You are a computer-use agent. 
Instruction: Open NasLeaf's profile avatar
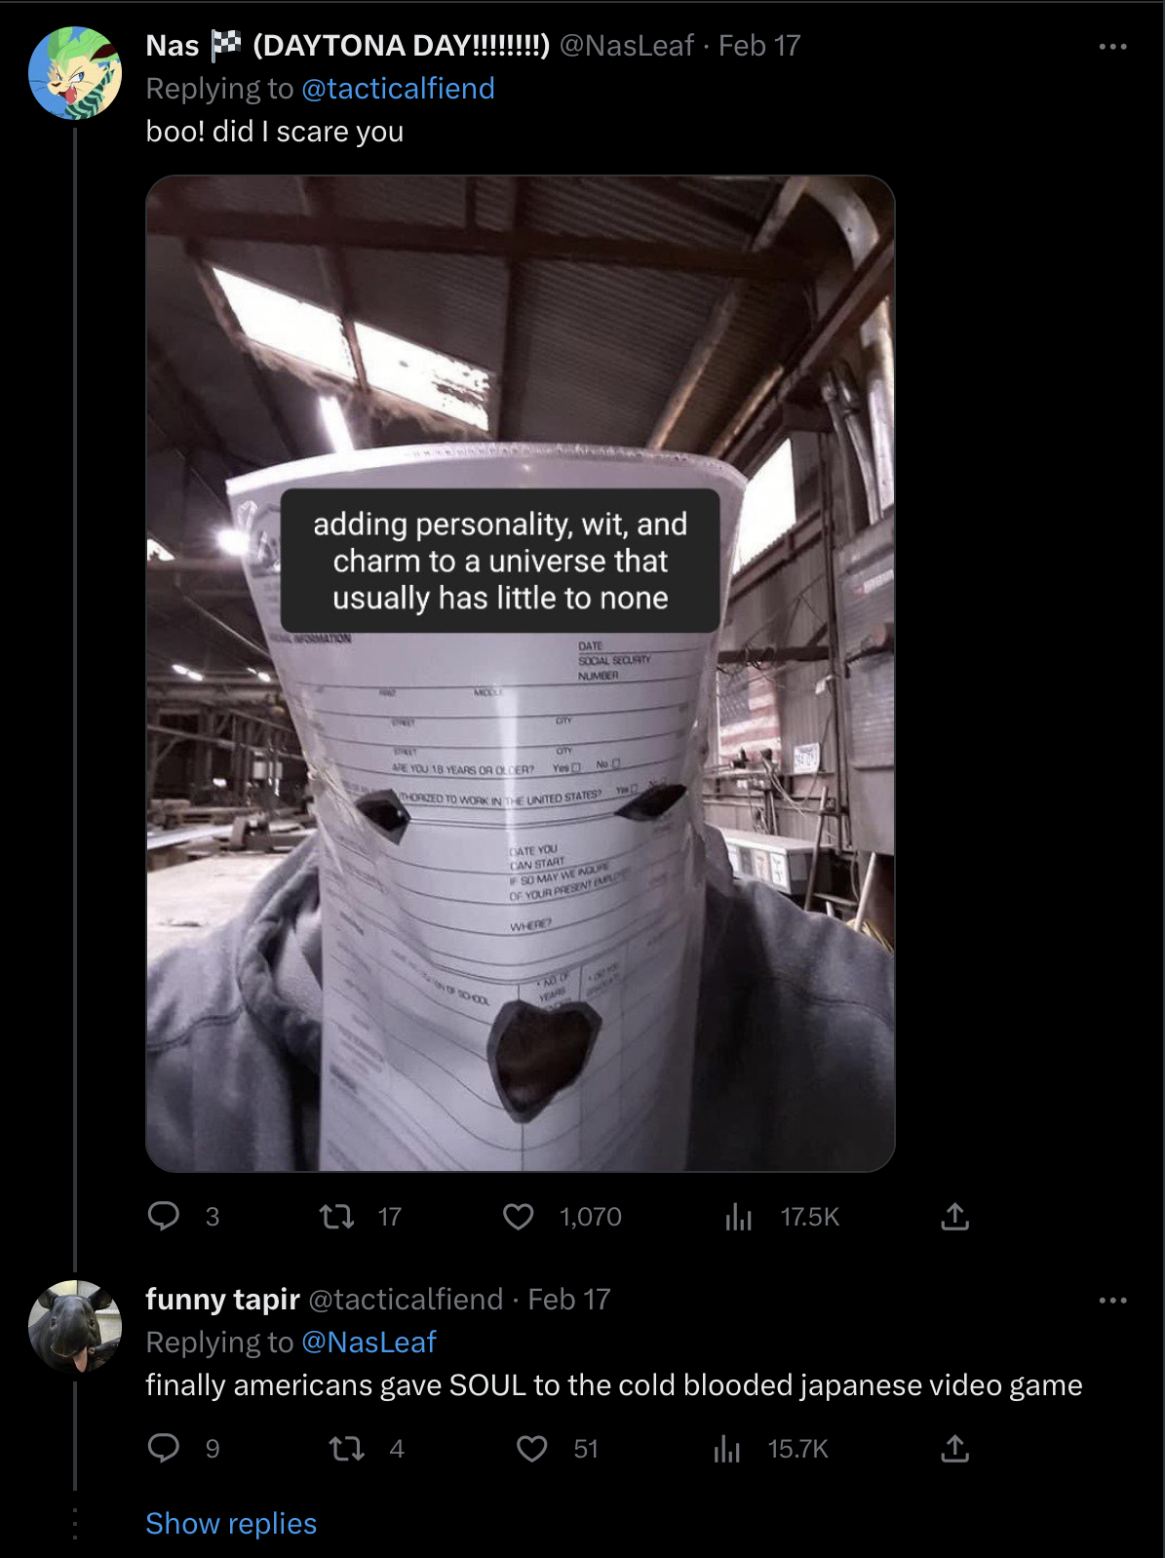tap(75, 73)
